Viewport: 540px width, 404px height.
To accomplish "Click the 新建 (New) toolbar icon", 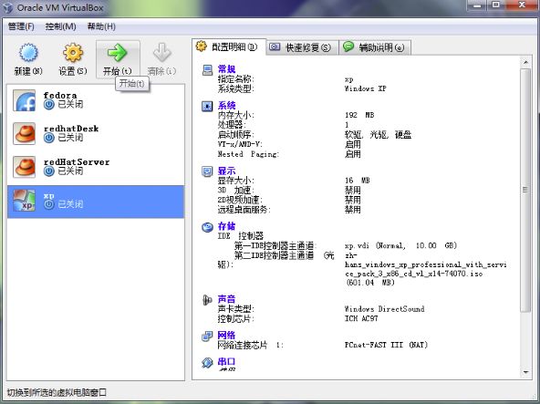I will 28,53.
